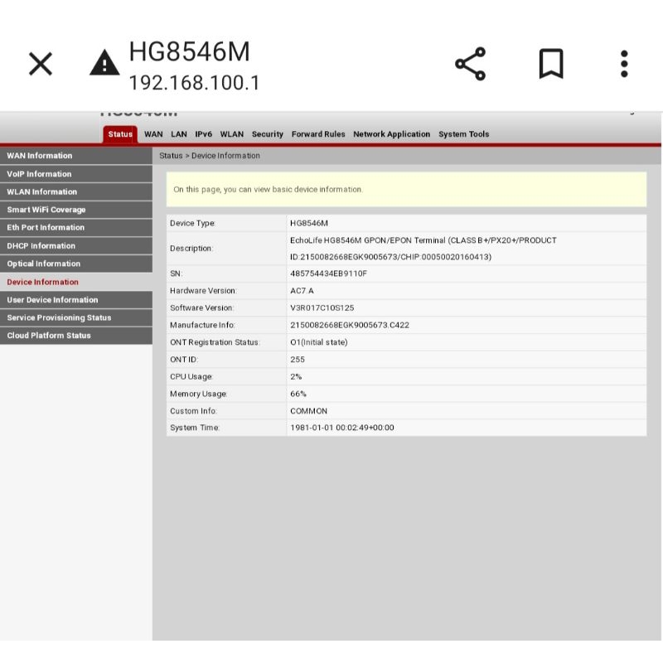Image resolution: width=663 pixels, height=663 pixels.
Task: Open Smart WiFi Coverage page
Action: click(x=76, y=210)
